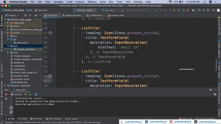Expand the android folder in project tree

coord(8,29)
